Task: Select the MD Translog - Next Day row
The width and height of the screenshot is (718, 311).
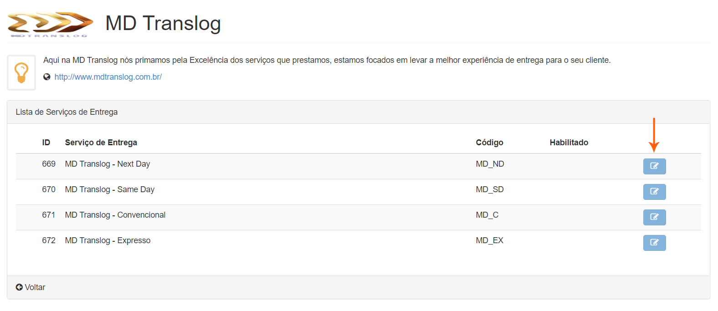Action: coord(108,164)
